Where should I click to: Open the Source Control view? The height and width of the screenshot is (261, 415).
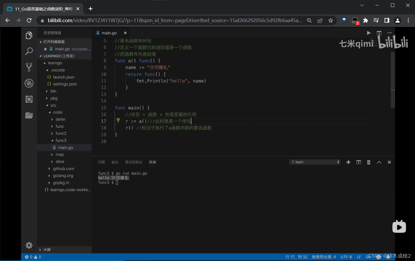click(29, 67)
